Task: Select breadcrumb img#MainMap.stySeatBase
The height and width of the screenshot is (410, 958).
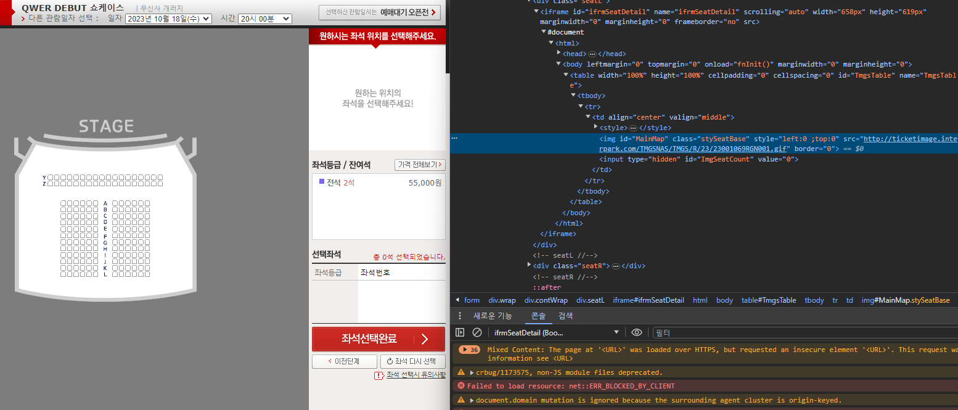Action: point(906,300)
